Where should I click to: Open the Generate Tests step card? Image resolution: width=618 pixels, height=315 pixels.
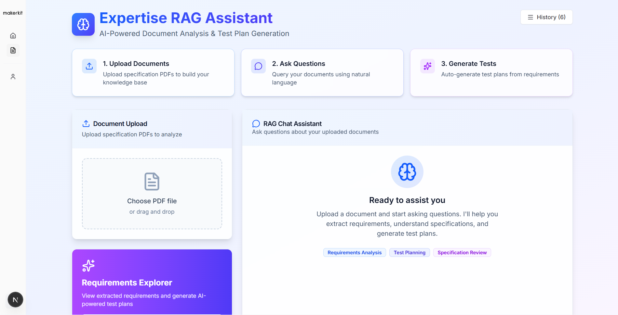491,72
